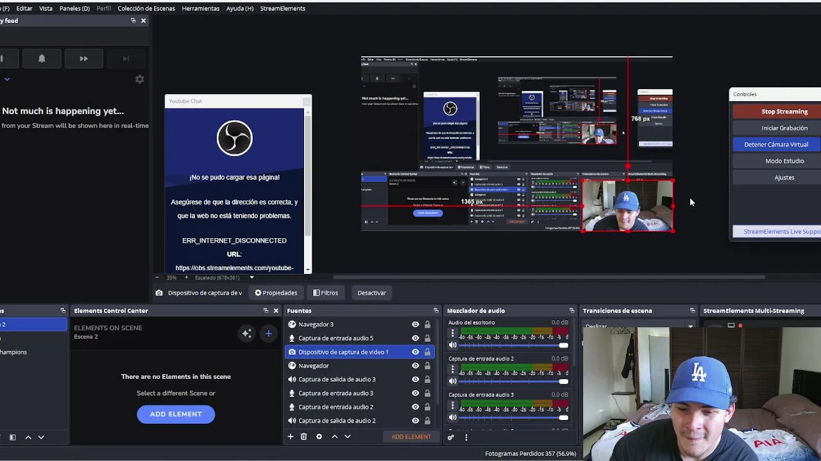Image resolution: width=821 pixels, height=461 pixels.
Task: Open the Vista menu
Action: click(46, 8)
